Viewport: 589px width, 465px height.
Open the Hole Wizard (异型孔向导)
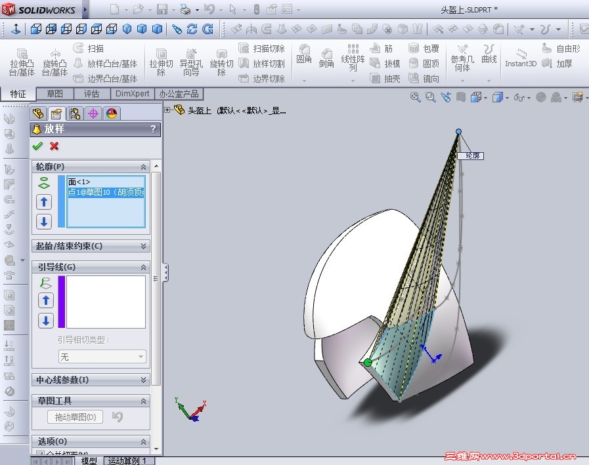pyautogui.click(x=191, y=62)
